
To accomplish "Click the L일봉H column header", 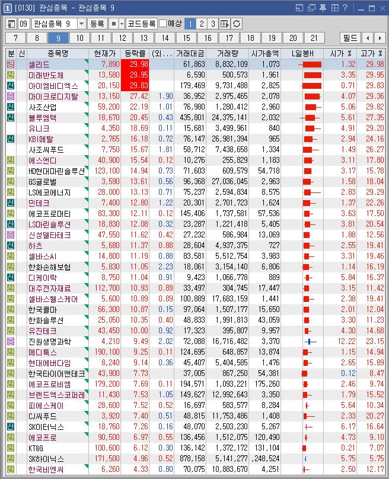I will pyautogui.click(x=302, y=53).
